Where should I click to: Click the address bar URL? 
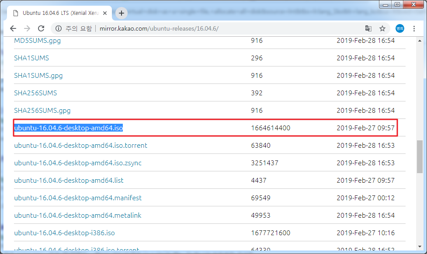(159, 28)
